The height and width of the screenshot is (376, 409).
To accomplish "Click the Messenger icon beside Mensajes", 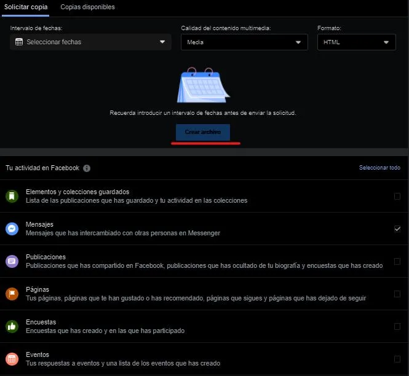I will pyautogui.click(x=12, y=229).
